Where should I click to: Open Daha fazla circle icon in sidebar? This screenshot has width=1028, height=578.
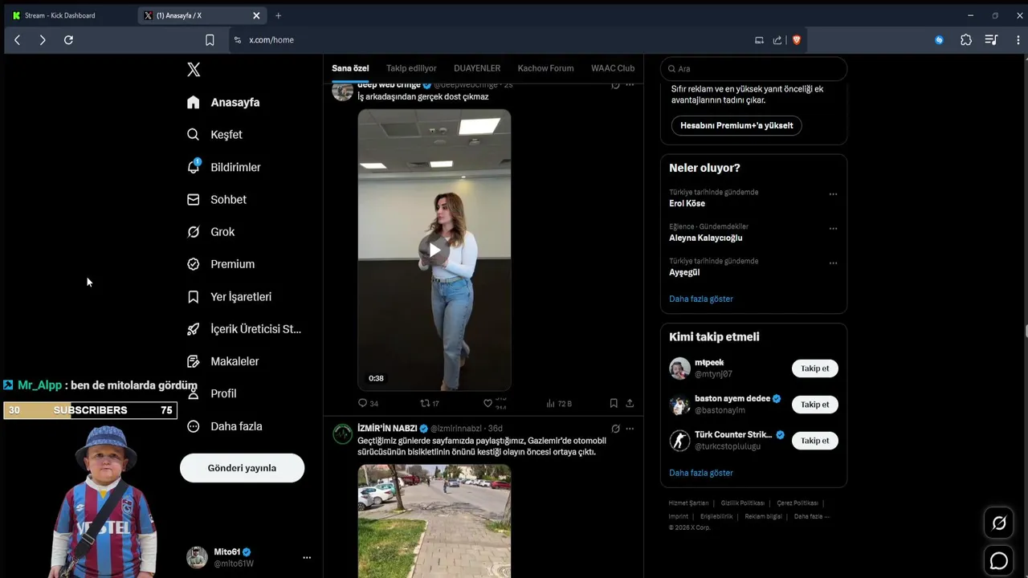tap(193, 426)
